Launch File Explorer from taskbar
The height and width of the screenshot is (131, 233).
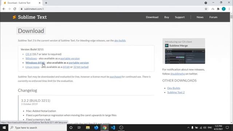pyautogui.click(x=88, y=128)
